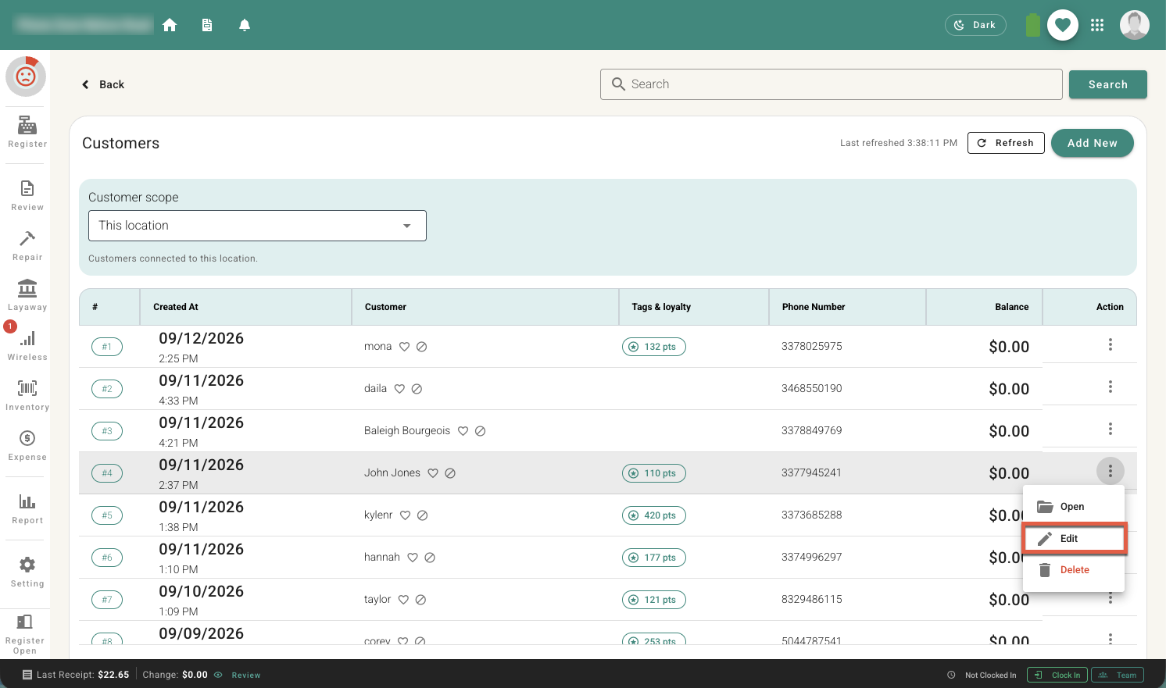Viewport: 1166px width, 688px height.
Task: Close action menu for John Jones
Action: click(1111, 471)
